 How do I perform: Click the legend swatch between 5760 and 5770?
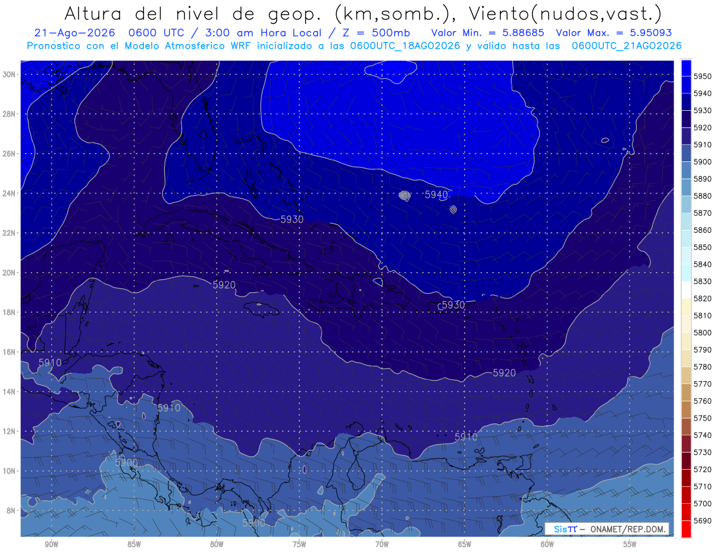pyautogui.click(x=686, y=392)
